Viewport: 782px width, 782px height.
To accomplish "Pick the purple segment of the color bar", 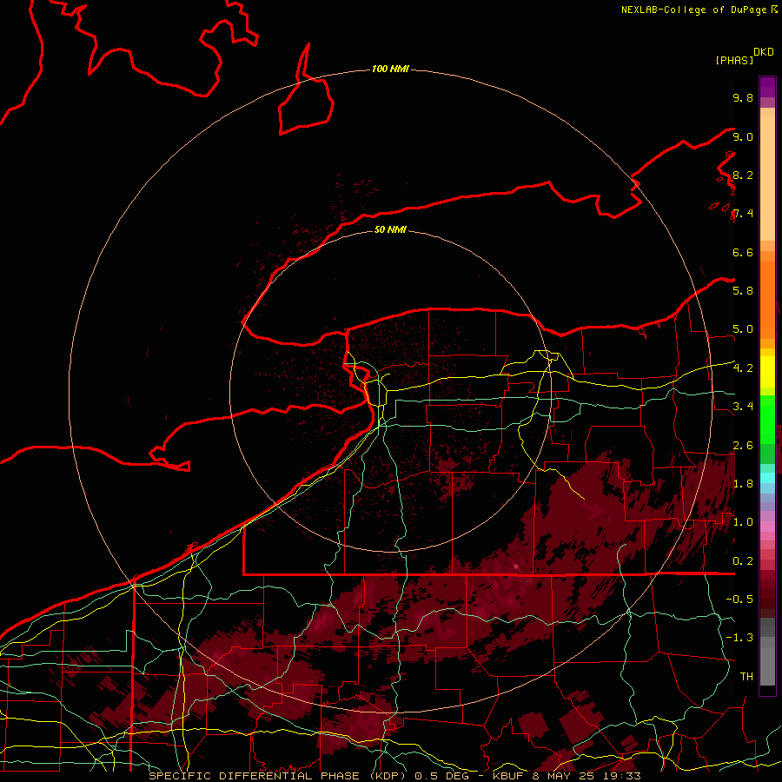I will [767, 87].
